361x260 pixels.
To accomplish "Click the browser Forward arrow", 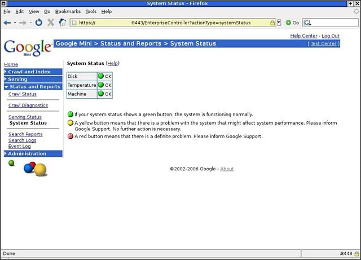I will click(x=23, y=23).
